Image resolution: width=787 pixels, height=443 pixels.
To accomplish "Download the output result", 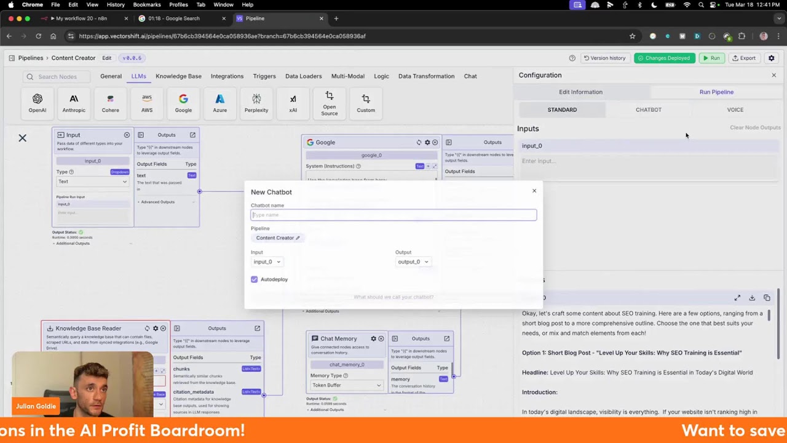I will [752, 298].
